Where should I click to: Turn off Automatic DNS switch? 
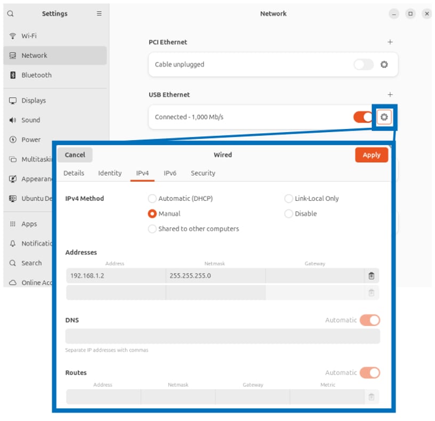(x=369, y=320)
